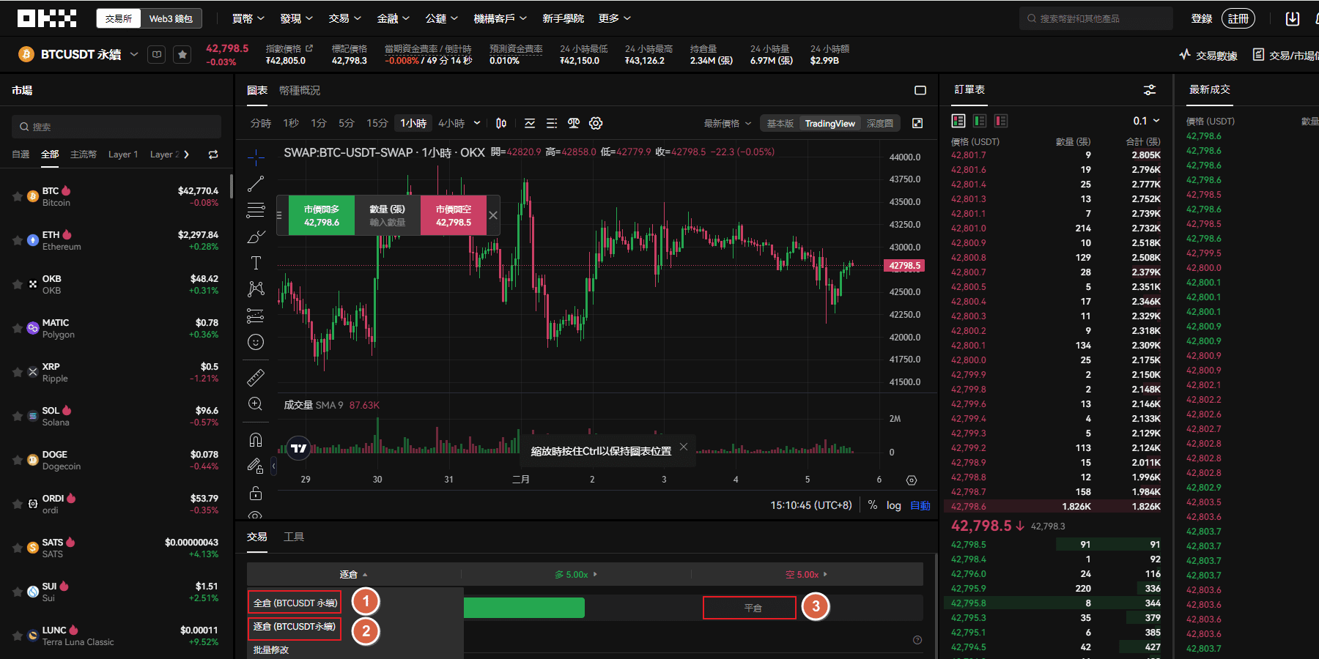Close the quick-trade floating panel
This screenshot has height=659, width=1319.
click(493, 215)
